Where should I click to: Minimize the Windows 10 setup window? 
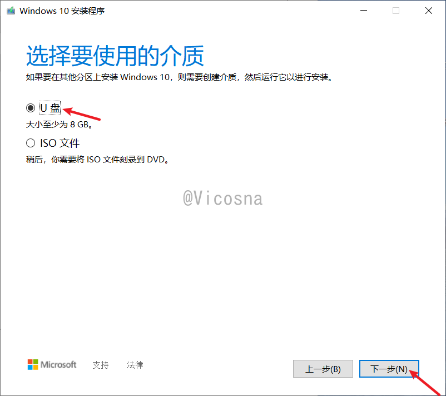364,11
